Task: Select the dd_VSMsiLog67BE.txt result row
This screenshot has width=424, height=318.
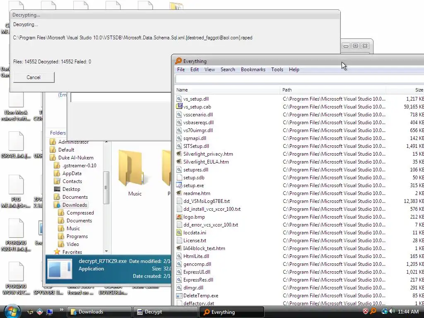Action: tap(299, 201)
